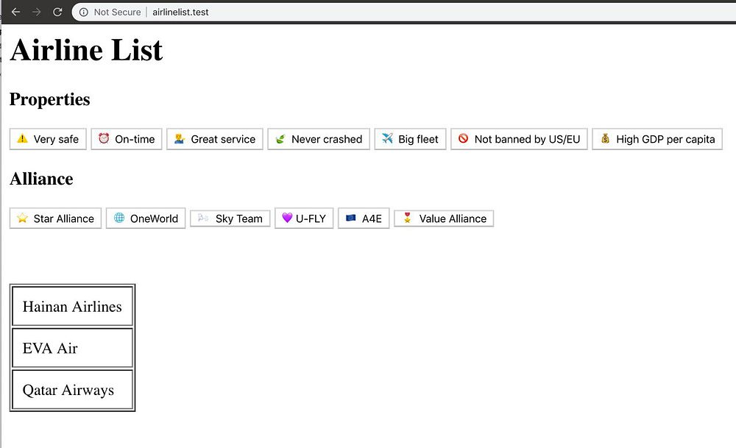
Task: Focus the address bar showing airlinelist.test
Action: coord(403,13)
